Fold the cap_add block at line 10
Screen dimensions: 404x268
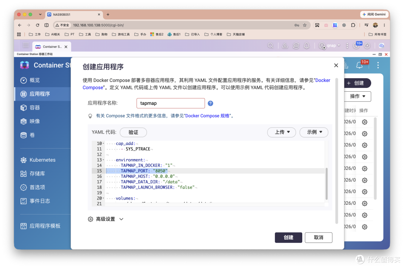104,143
